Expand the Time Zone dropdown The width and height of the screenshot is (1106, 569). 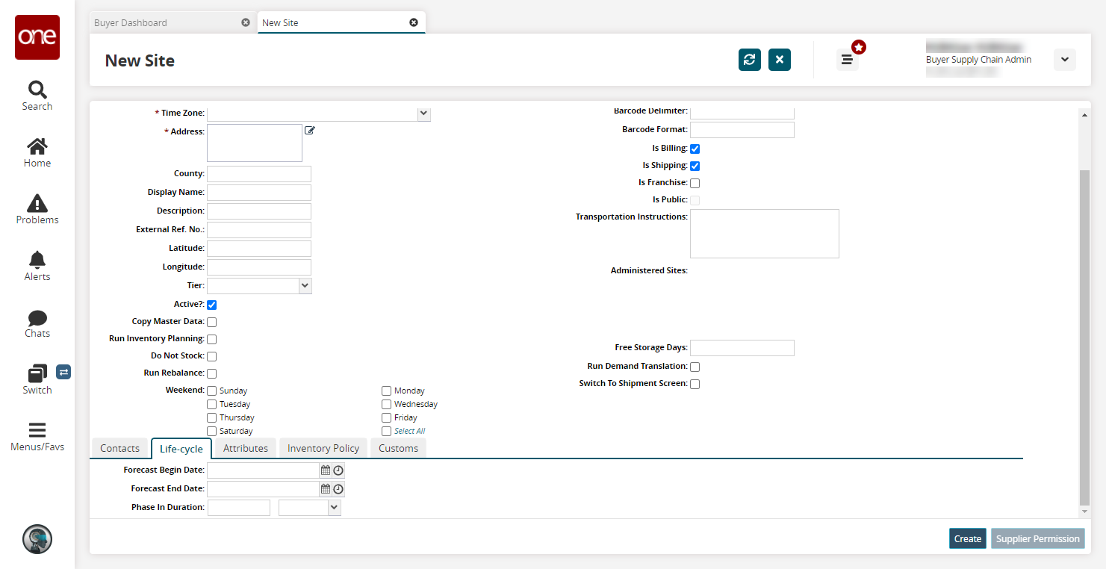click(x=423, y=114)
